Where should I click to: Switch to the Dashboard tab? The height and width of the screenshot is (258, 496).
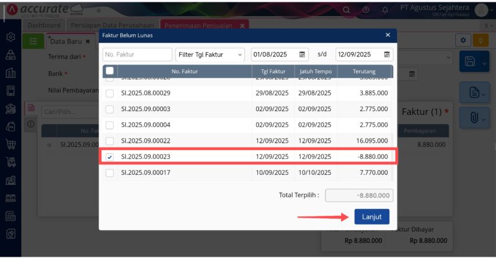tap(44, 25)
